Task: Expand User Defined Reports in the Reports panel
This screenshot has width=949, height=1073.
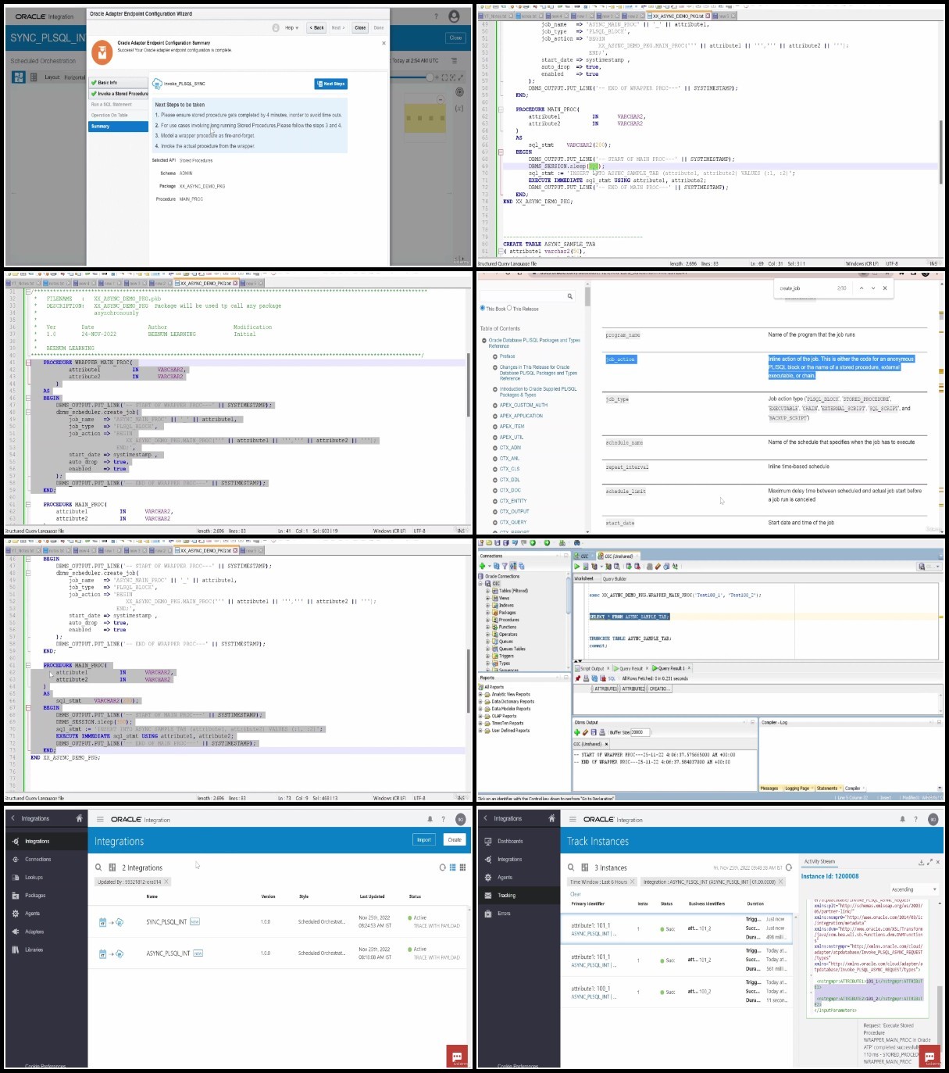Action: coord(480,731)
